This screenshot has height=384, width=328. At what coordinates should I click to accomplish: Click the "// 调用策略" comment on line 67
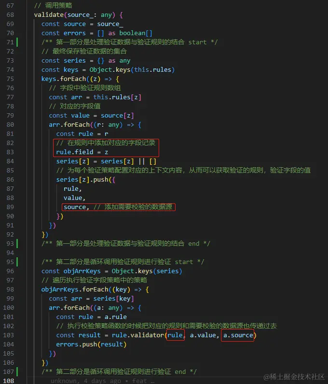pos(53,5)
